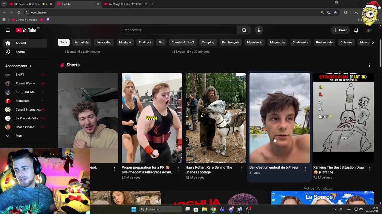The height and width of the screenshot is (214, 382).
Task: Go to Accueil in the sidebar
Action: pyautogui.click(x=25, y=43)
